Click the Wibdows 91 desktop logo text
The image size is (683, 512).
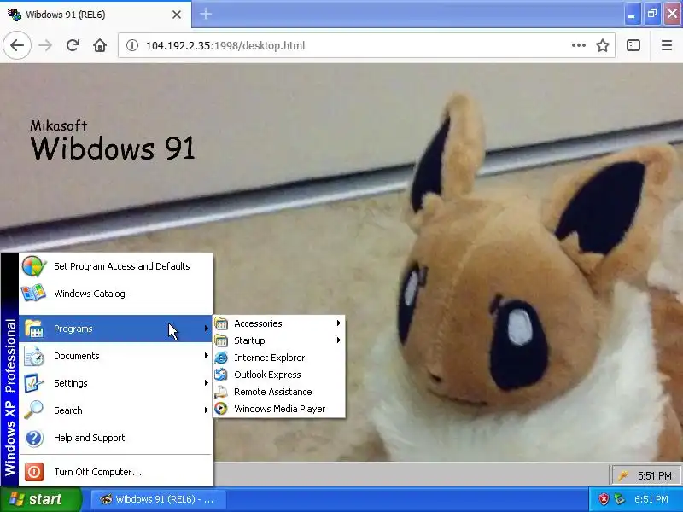point(113,148)
